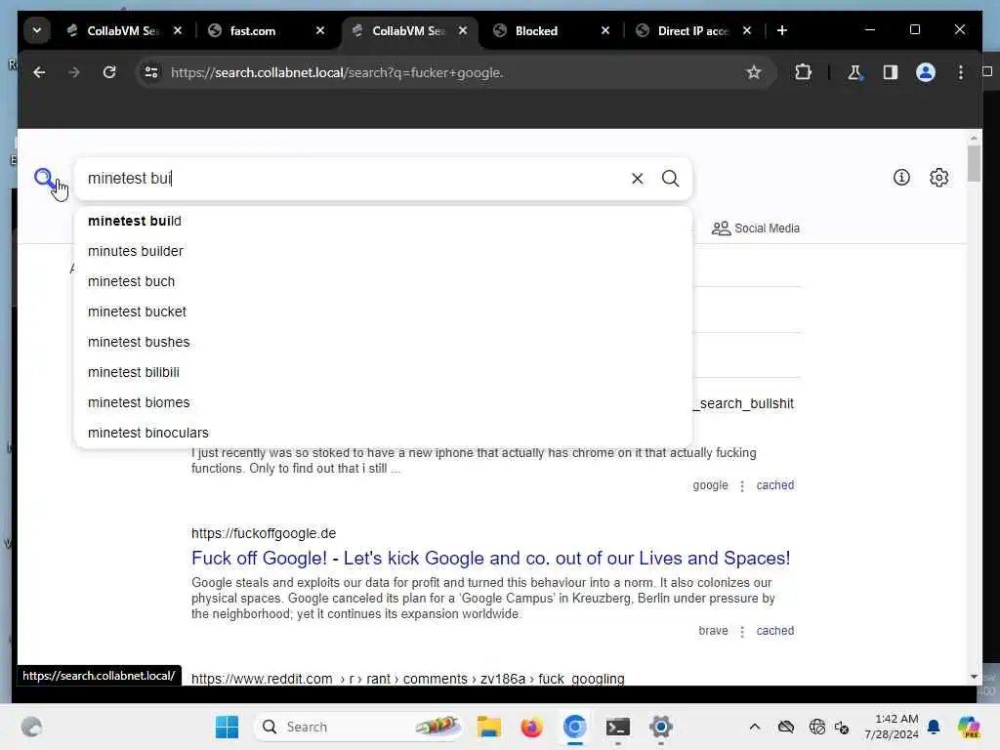The image size is (1000, 750).
Task: Choose suggestion minetest binoculars
Action: (383, 433)
